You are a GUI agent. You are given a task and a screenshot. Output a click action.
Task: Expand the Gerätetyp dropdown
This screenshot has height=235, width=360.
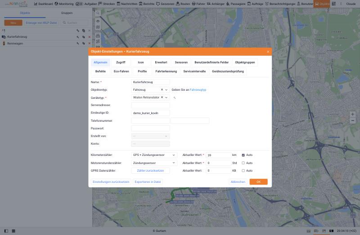pyautogui.click(x=166, y=98)
